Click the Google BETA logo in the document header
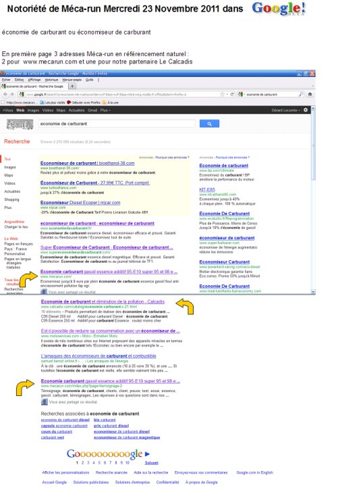 [x=279, y=9]
